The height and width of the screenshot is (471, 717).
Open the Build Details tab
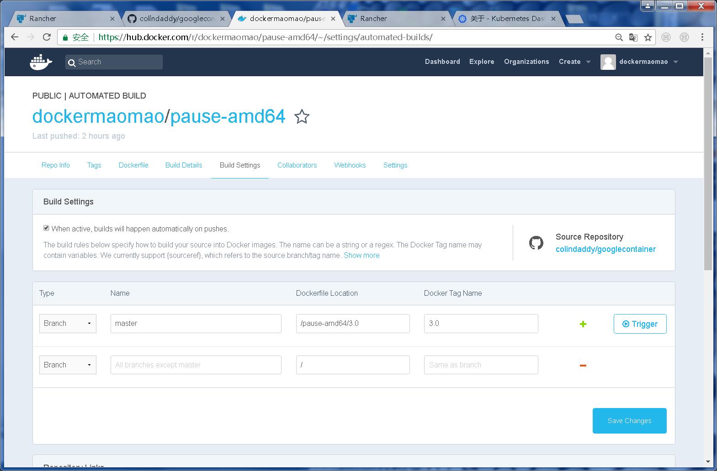click(184, 165)
